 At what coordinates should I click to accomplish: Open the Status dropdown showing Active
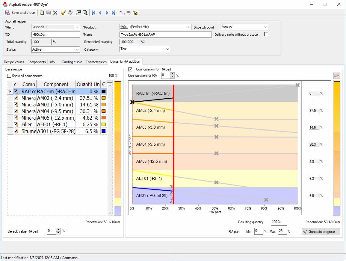pos(77,50)
